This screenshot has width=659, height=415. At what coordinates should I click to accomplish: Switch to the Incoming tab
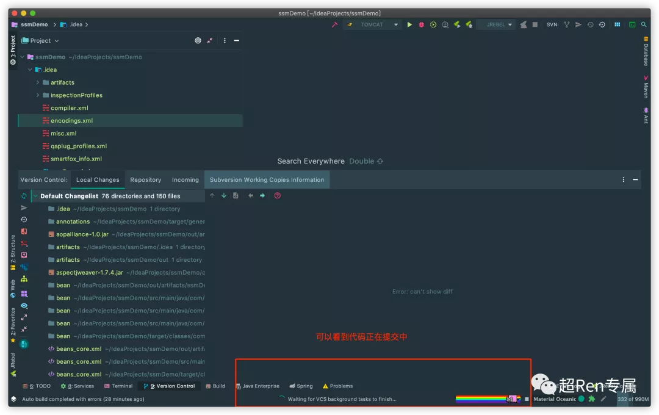pos(185,179)
